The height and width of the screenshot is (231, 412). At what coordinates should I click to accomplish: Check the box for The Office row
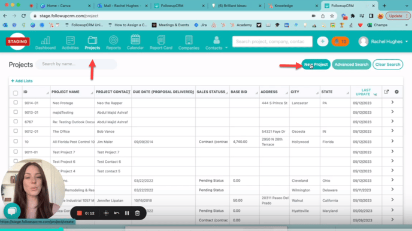tap(16, 130)
